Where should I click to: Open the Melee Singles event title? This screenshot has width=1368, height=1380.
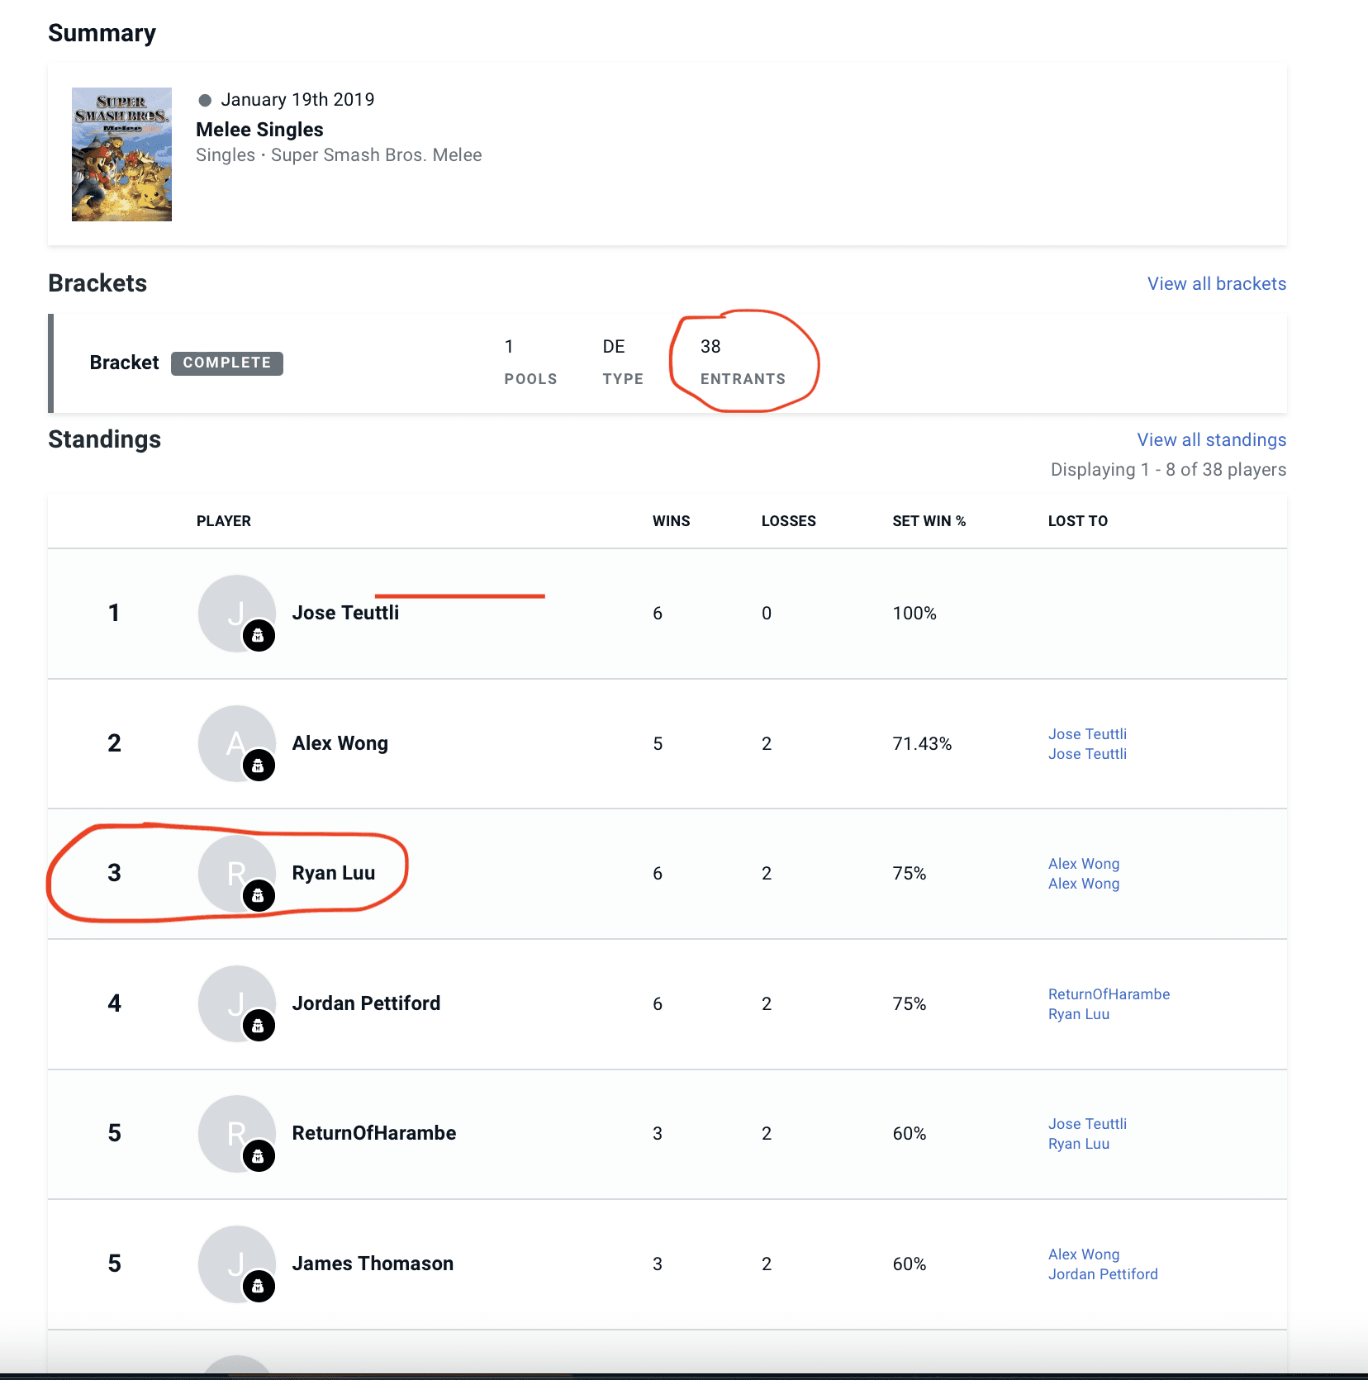(x=259, y=130)
